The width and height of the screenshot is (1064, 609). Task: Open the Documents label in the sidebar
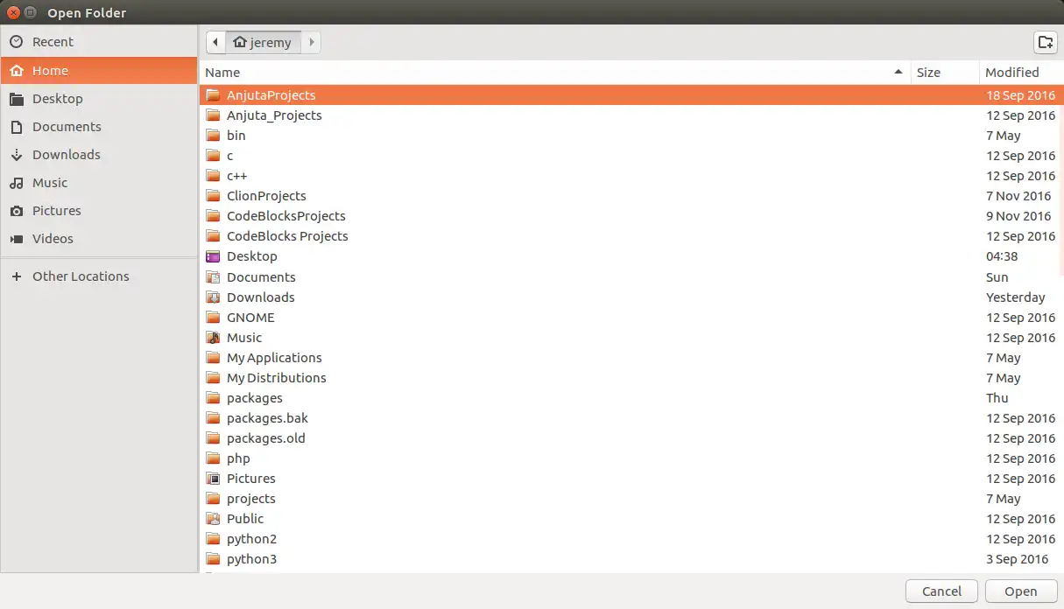(x=67, y=127)
